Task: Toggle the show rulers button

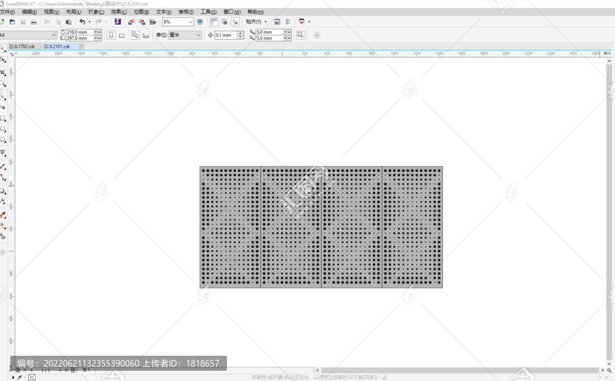Action: coord(214,22)
